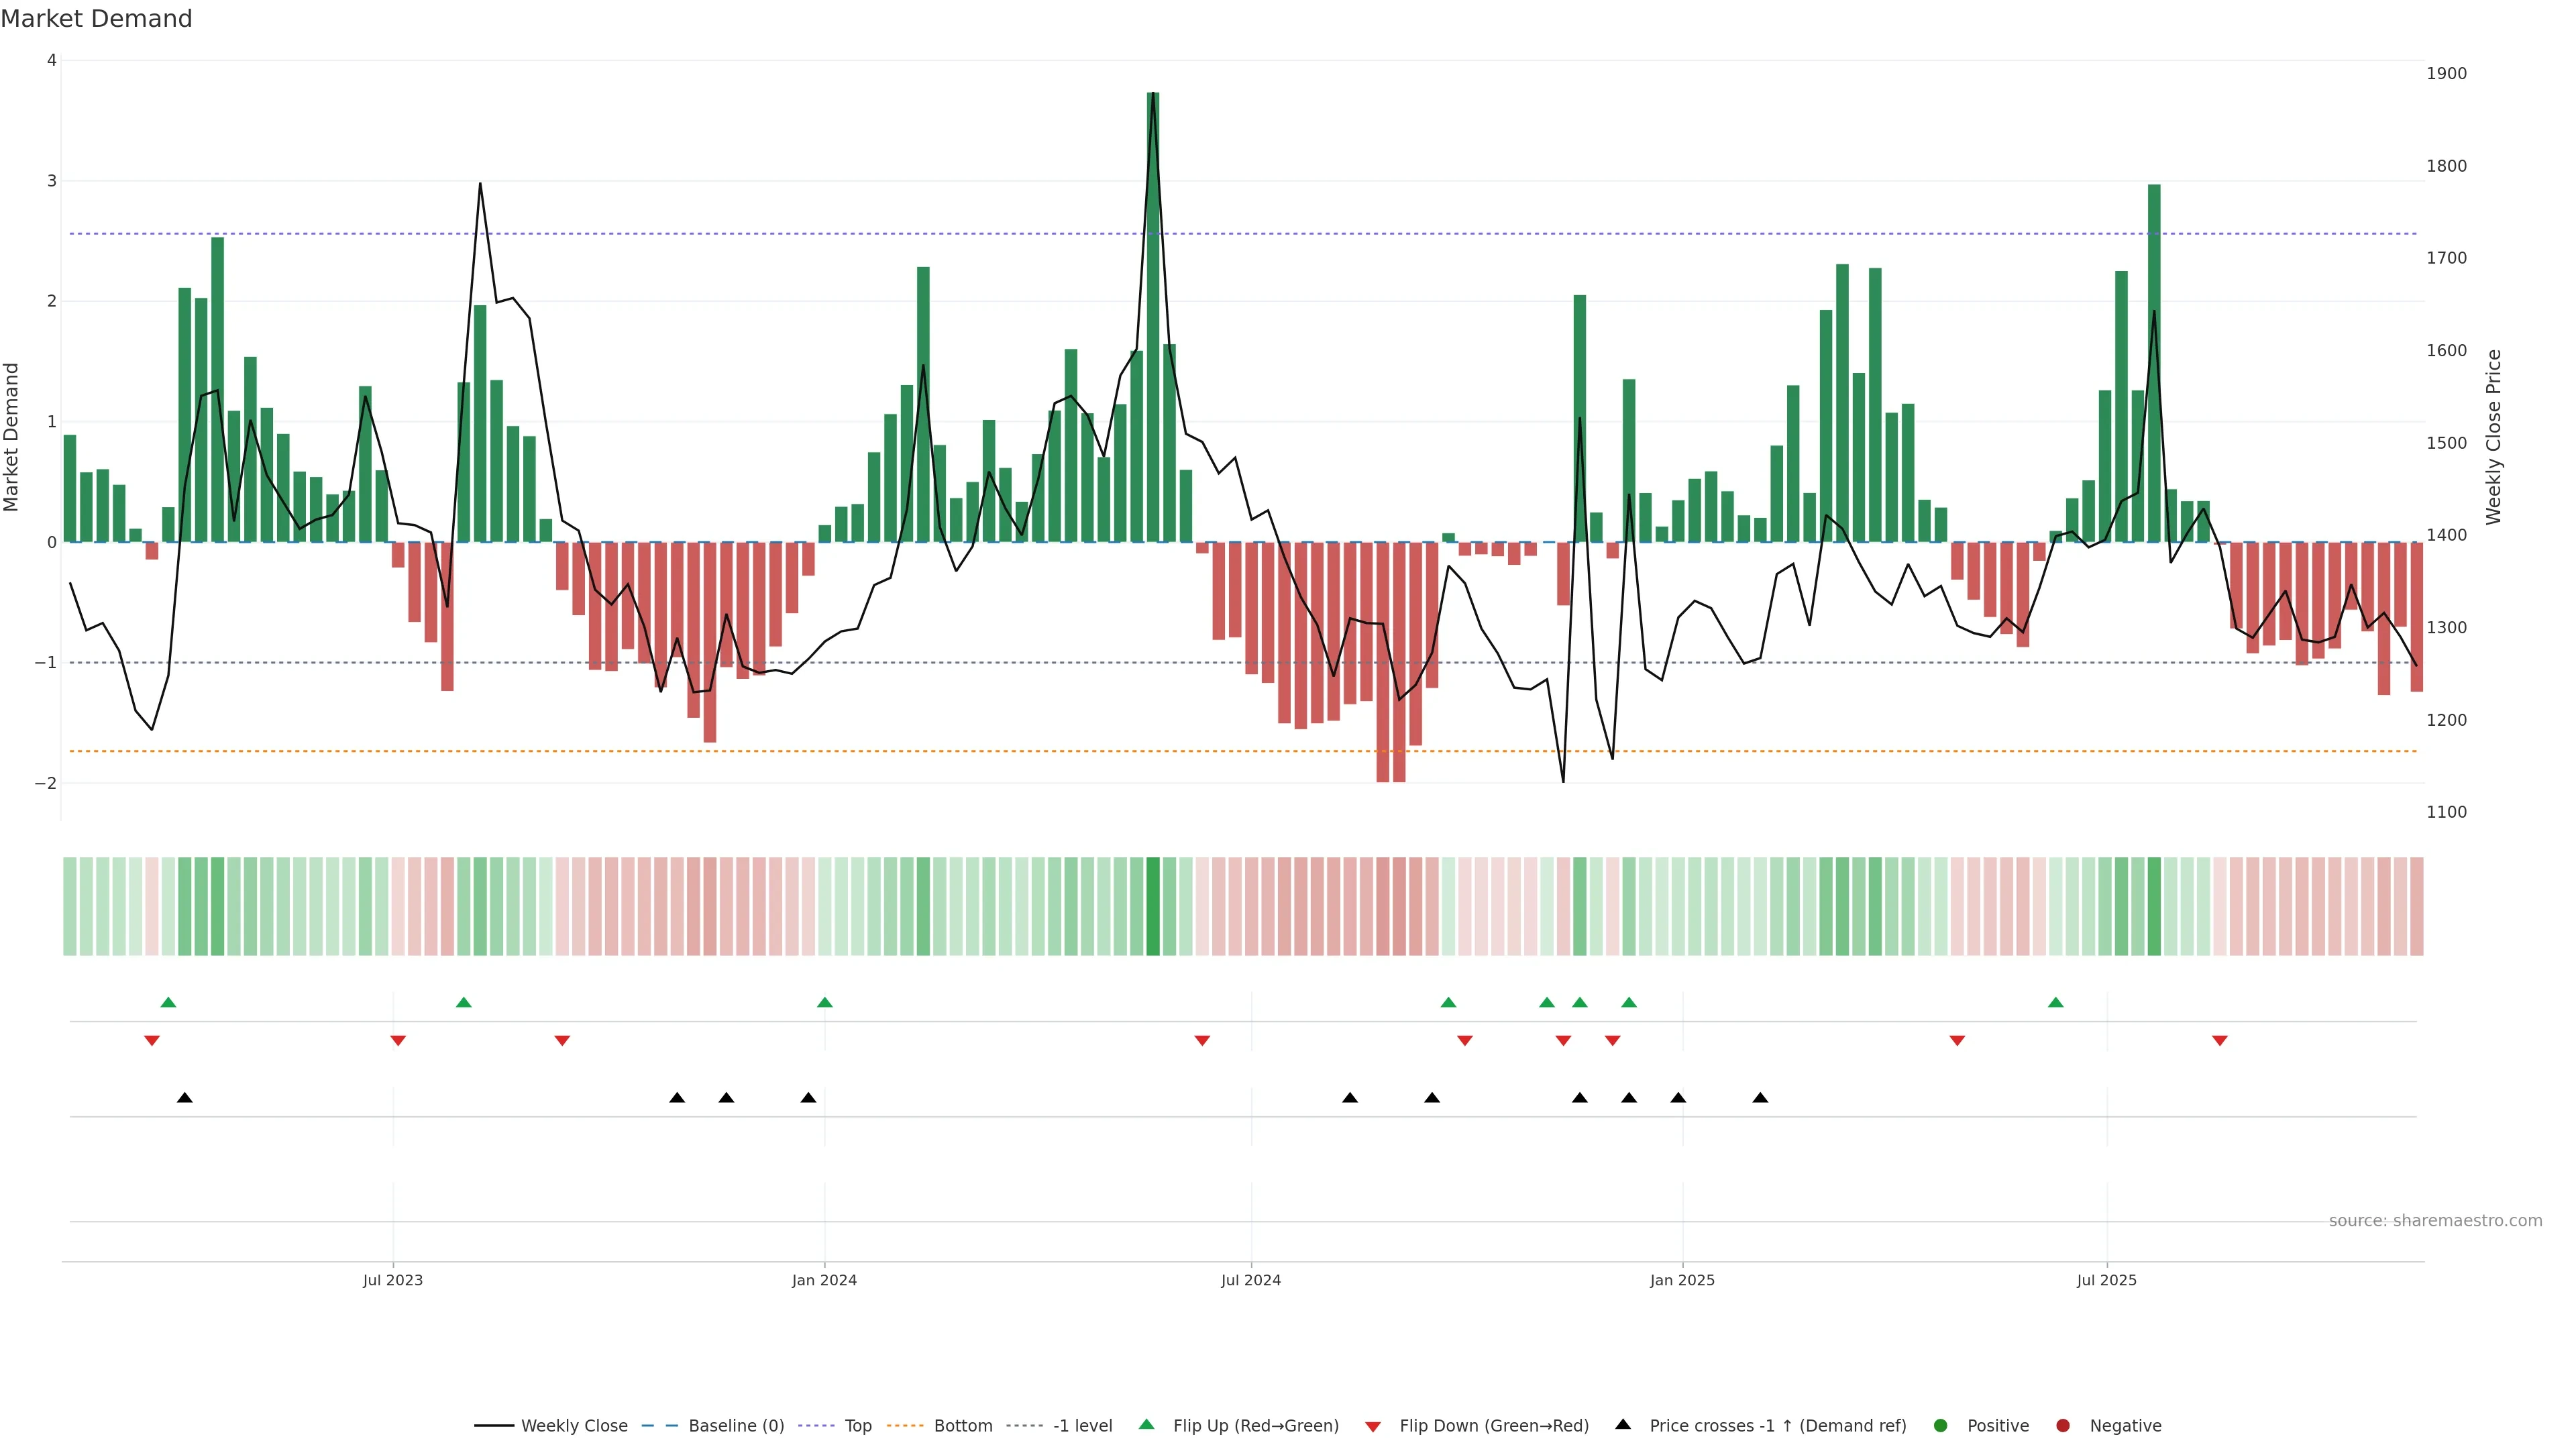Click the first green flip-up marker
Viewport: 2576px width, 1449px height.
click(168, 1002)
